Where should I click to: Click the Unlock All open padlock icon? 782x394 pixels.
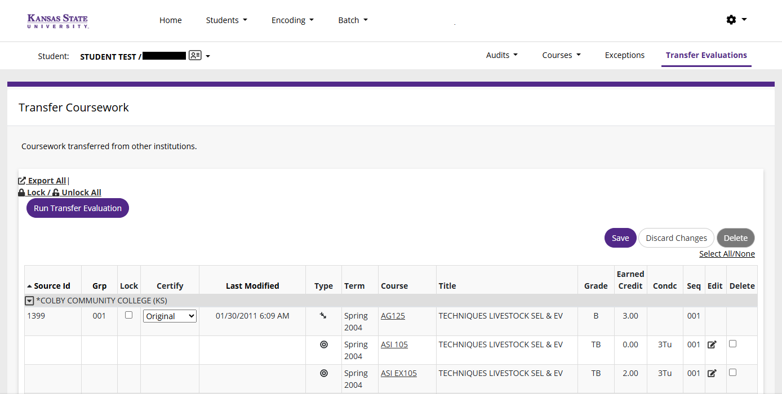point(56,192)
